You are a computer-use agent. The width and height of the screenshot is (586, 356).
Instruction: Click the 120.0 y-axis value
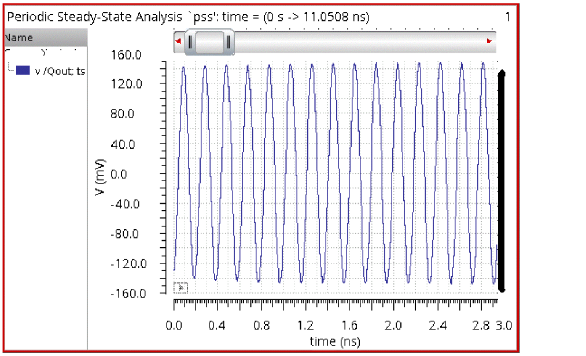click(126, 84)
